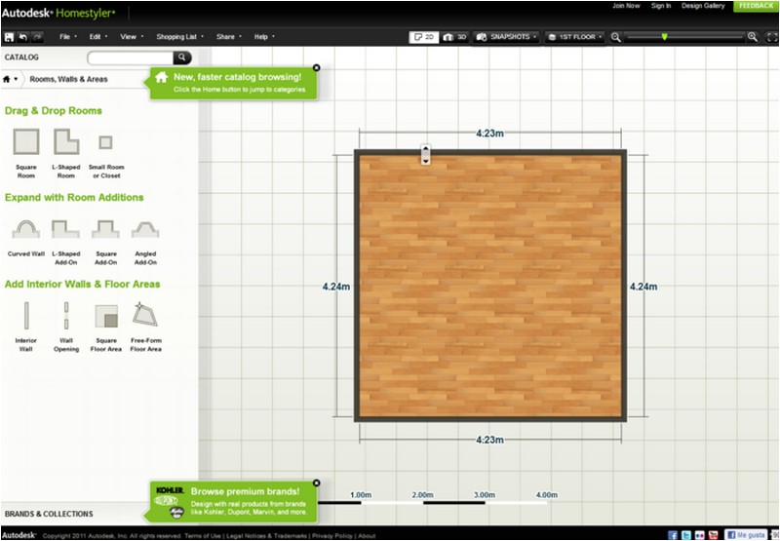780x541 pixels.
Task: Open the Shopping List menu
Action: coord(178,37)
